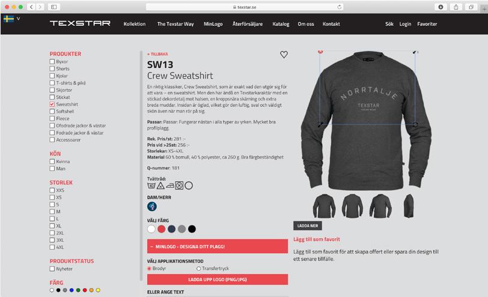Open Safari share icon
This screenshot has width=488, height=297.
point(456,7)
